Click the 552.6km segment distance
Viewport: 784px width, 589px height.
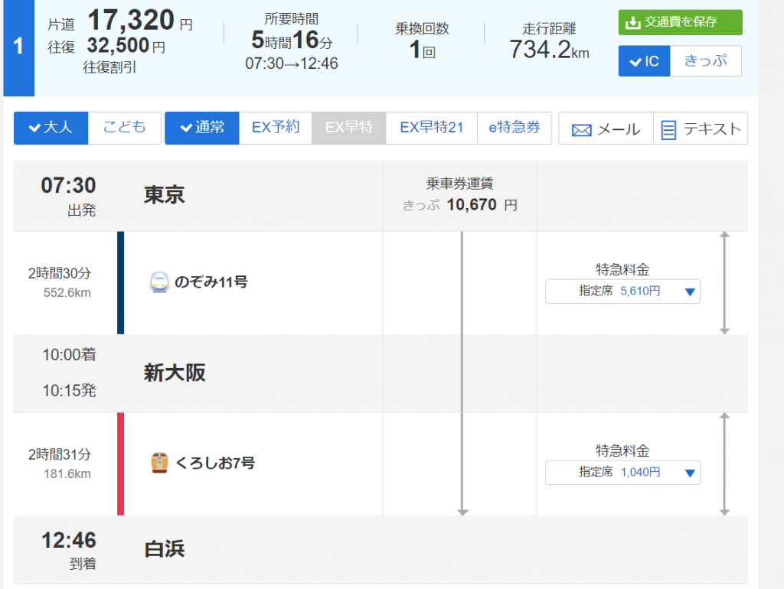click(x=67, y=293)
